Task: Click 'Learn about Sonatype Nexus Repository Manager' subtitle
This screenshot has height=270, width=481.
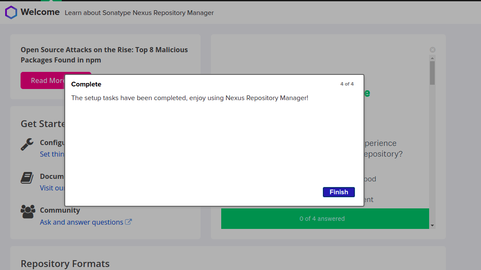Action: click(139, 13)
